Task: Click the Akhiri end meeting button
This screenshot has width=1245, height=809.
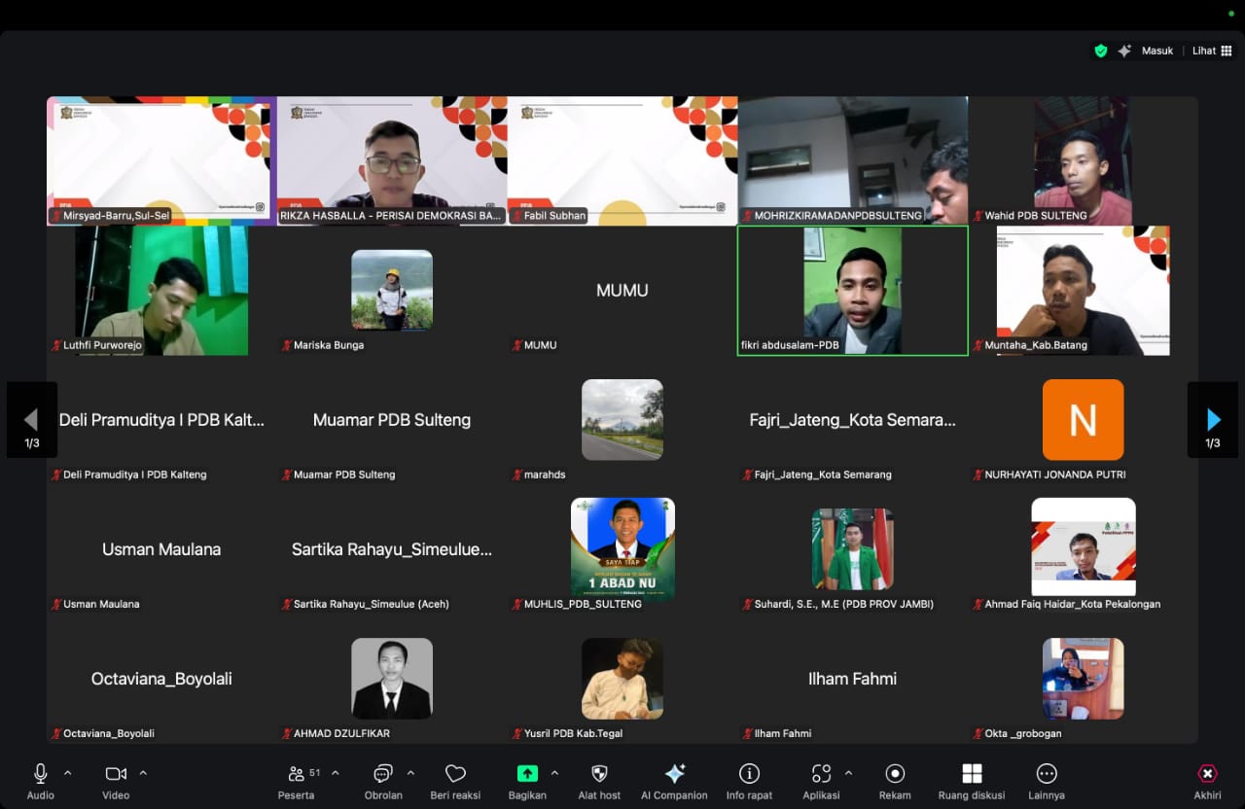Action: click(x=1207, y=774)
